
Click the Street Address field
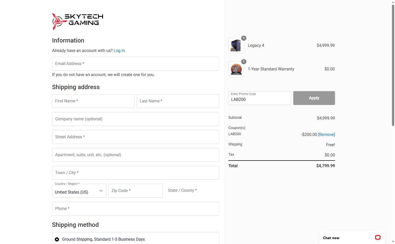click(x=135, y=137)
